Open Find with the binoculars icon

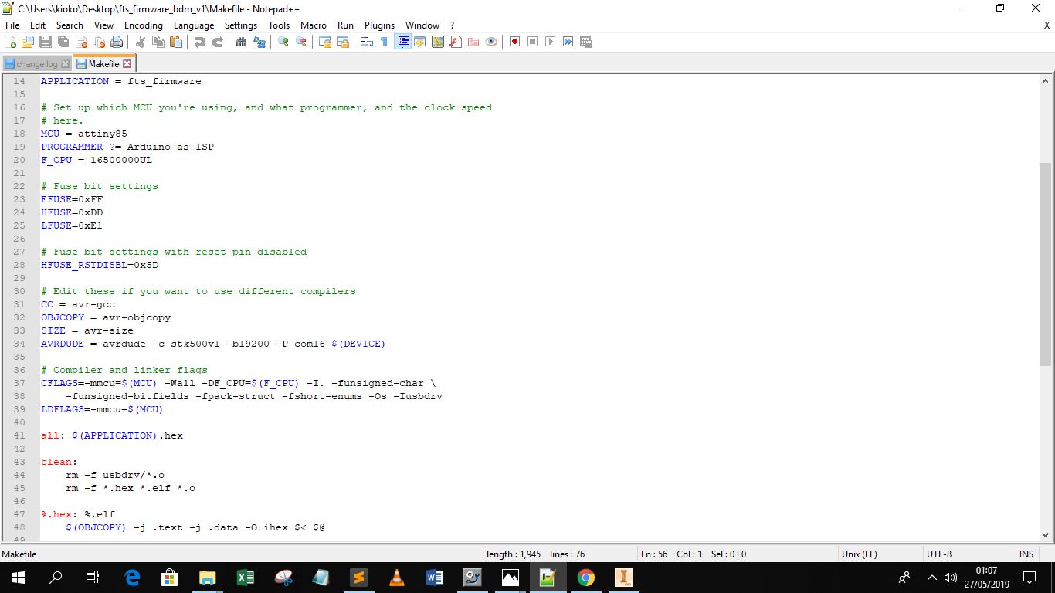(x=242, y=42)
